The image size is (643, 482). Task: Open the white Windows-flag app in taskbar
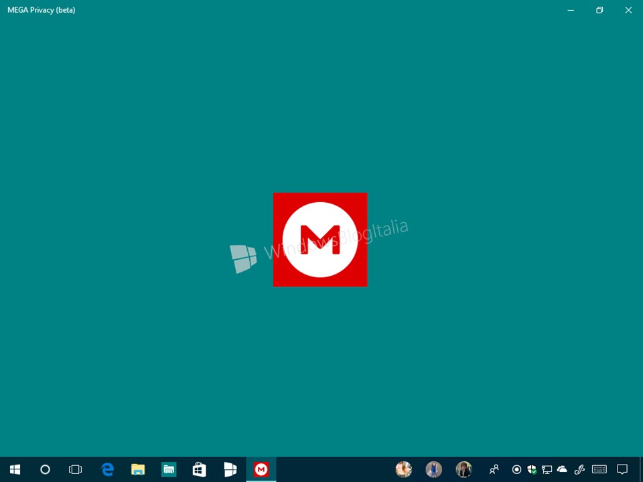(230, 469)
